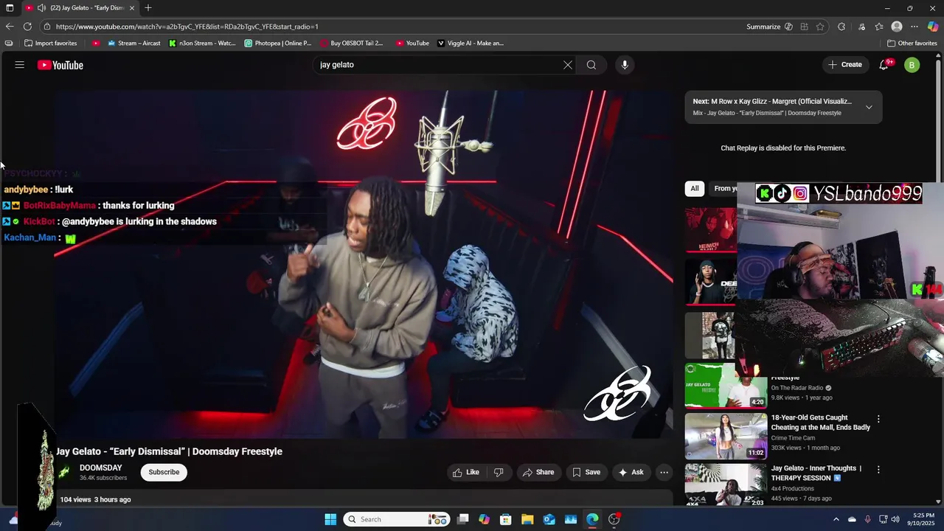The height and width of the screenshot is (531, 944).
Task: Open Microsoft Store from the taskbar
Action: point(506,519)
